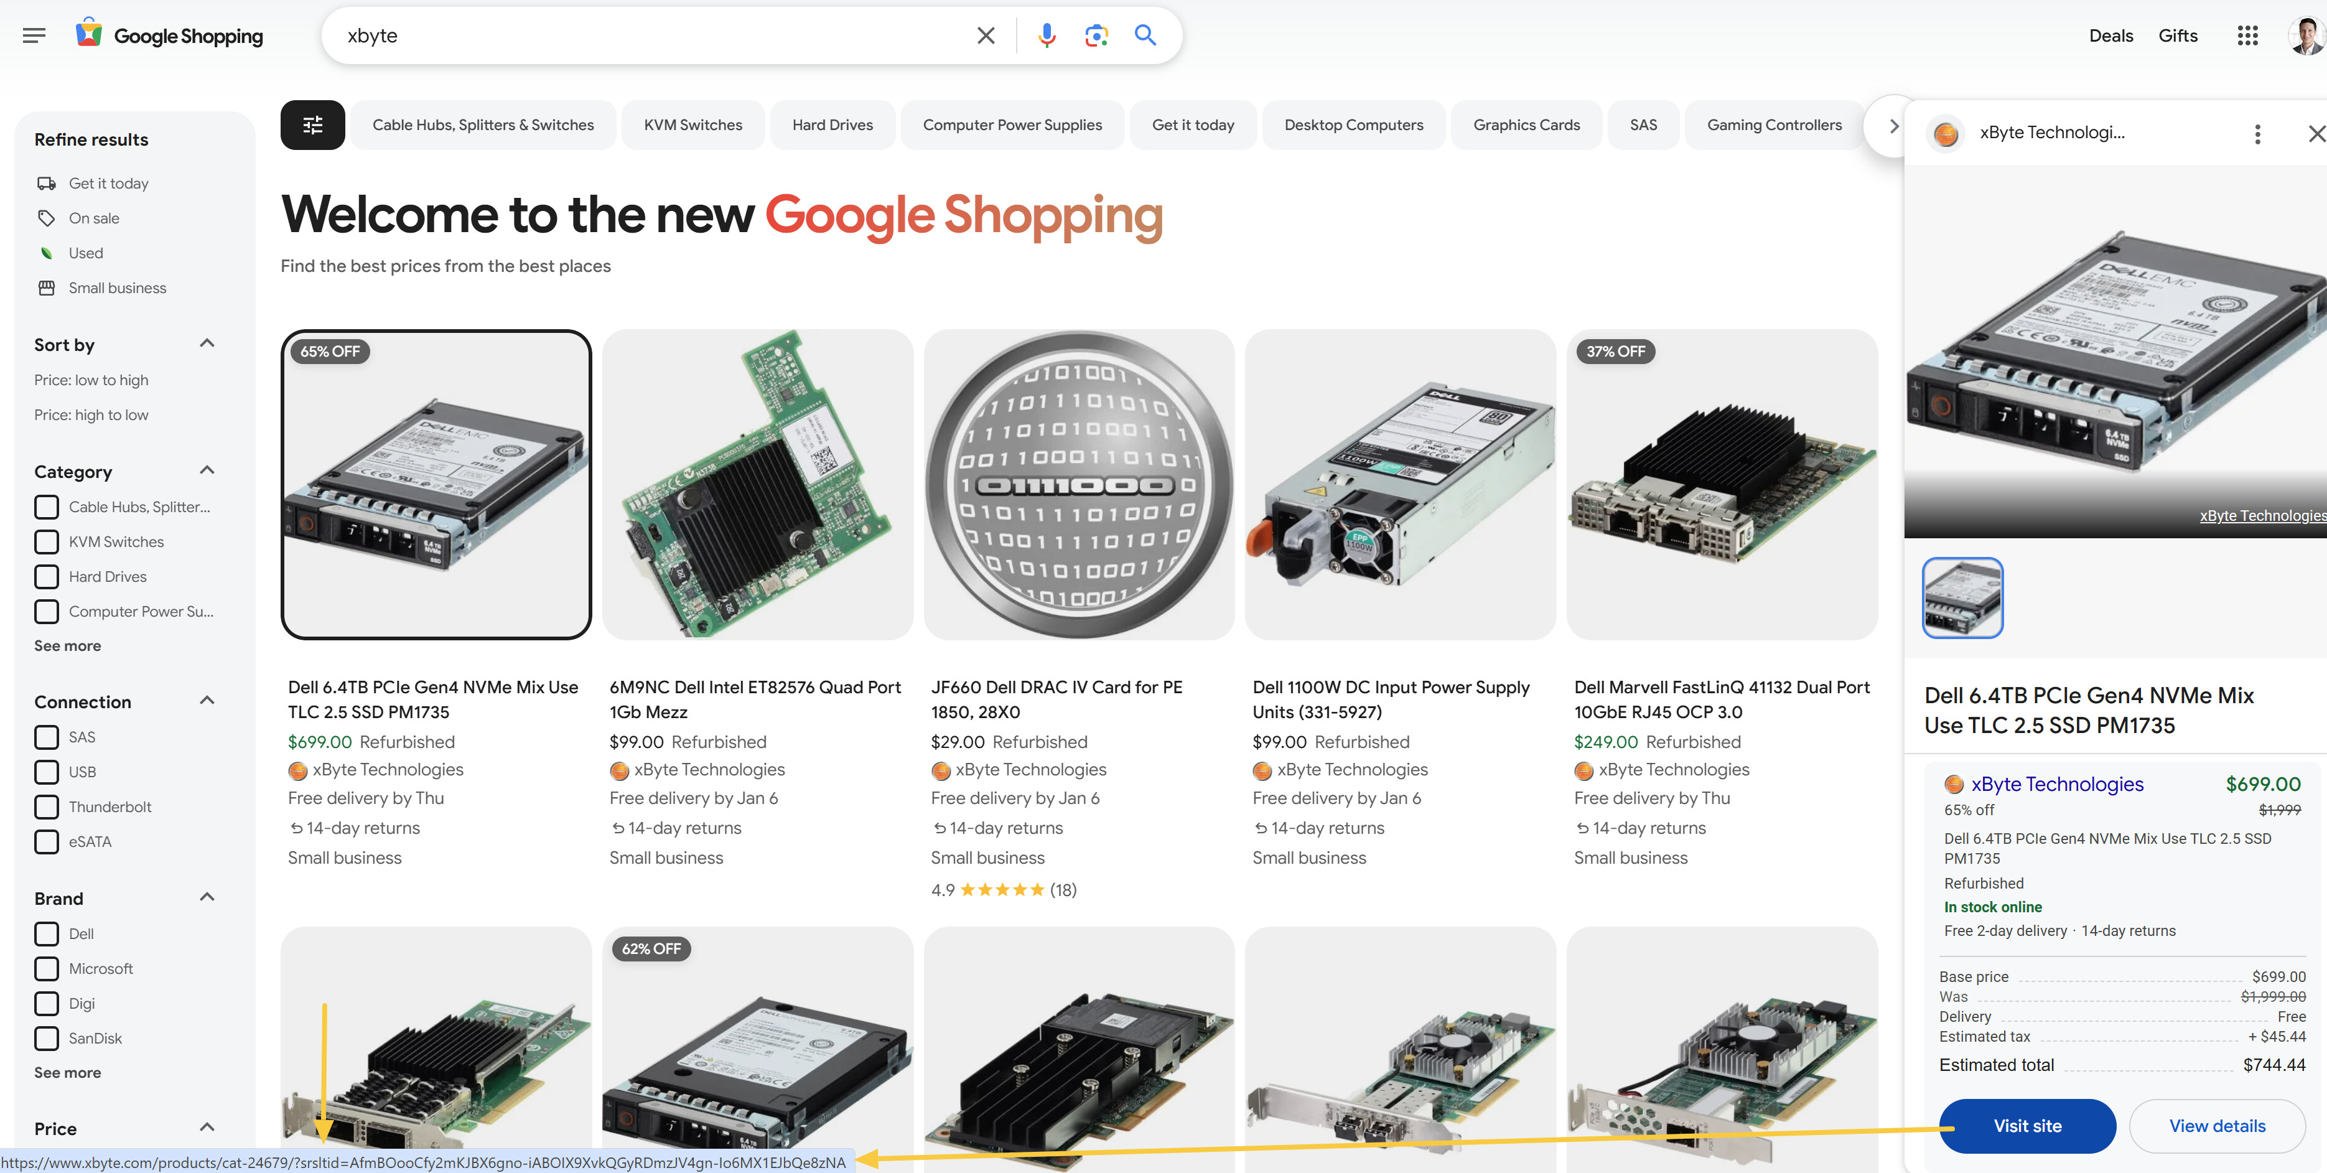2327x1173 pixels.
Task: Open Google Lens image search
Action: point(1096,36)
